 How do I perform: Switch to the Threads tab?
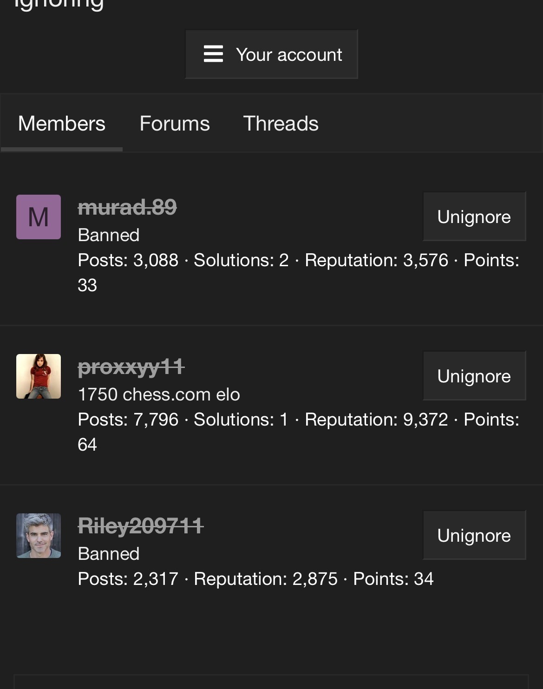281,124
